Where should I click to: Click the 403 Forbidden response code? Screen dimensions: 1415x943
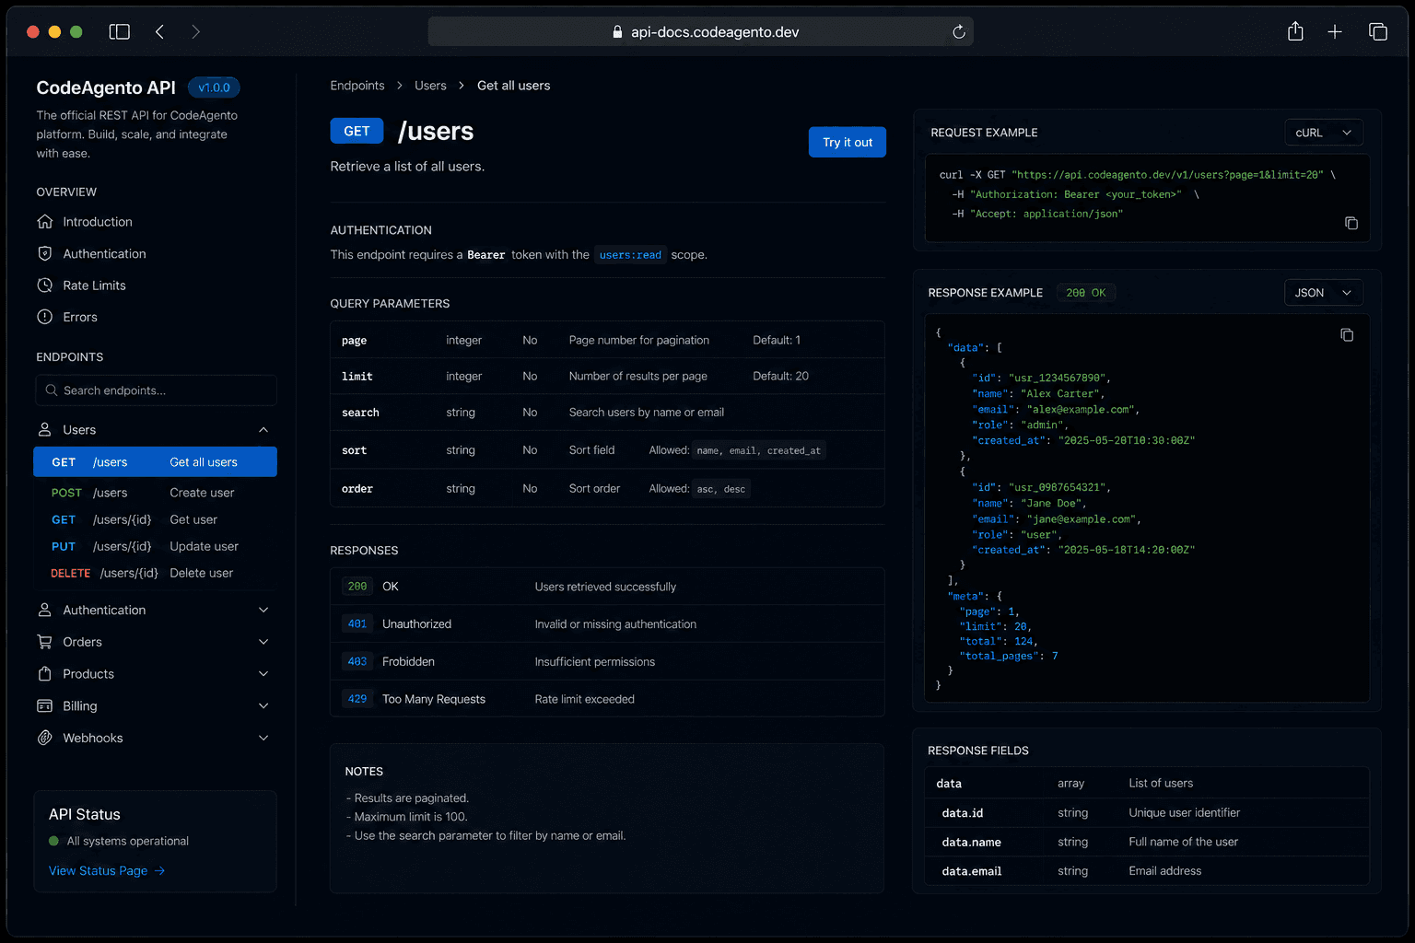pos(357,662)
